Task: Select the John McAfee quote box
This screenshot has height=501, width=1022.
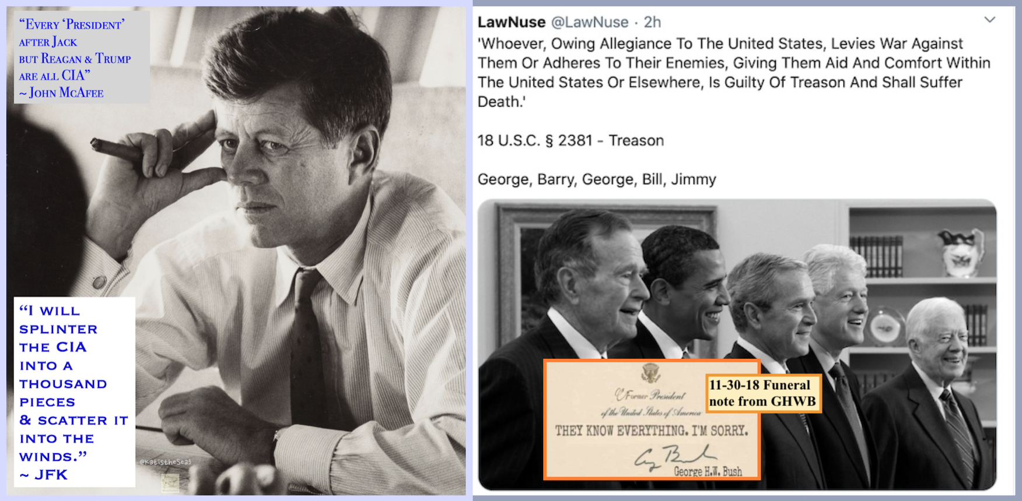Action: (81, 58)
